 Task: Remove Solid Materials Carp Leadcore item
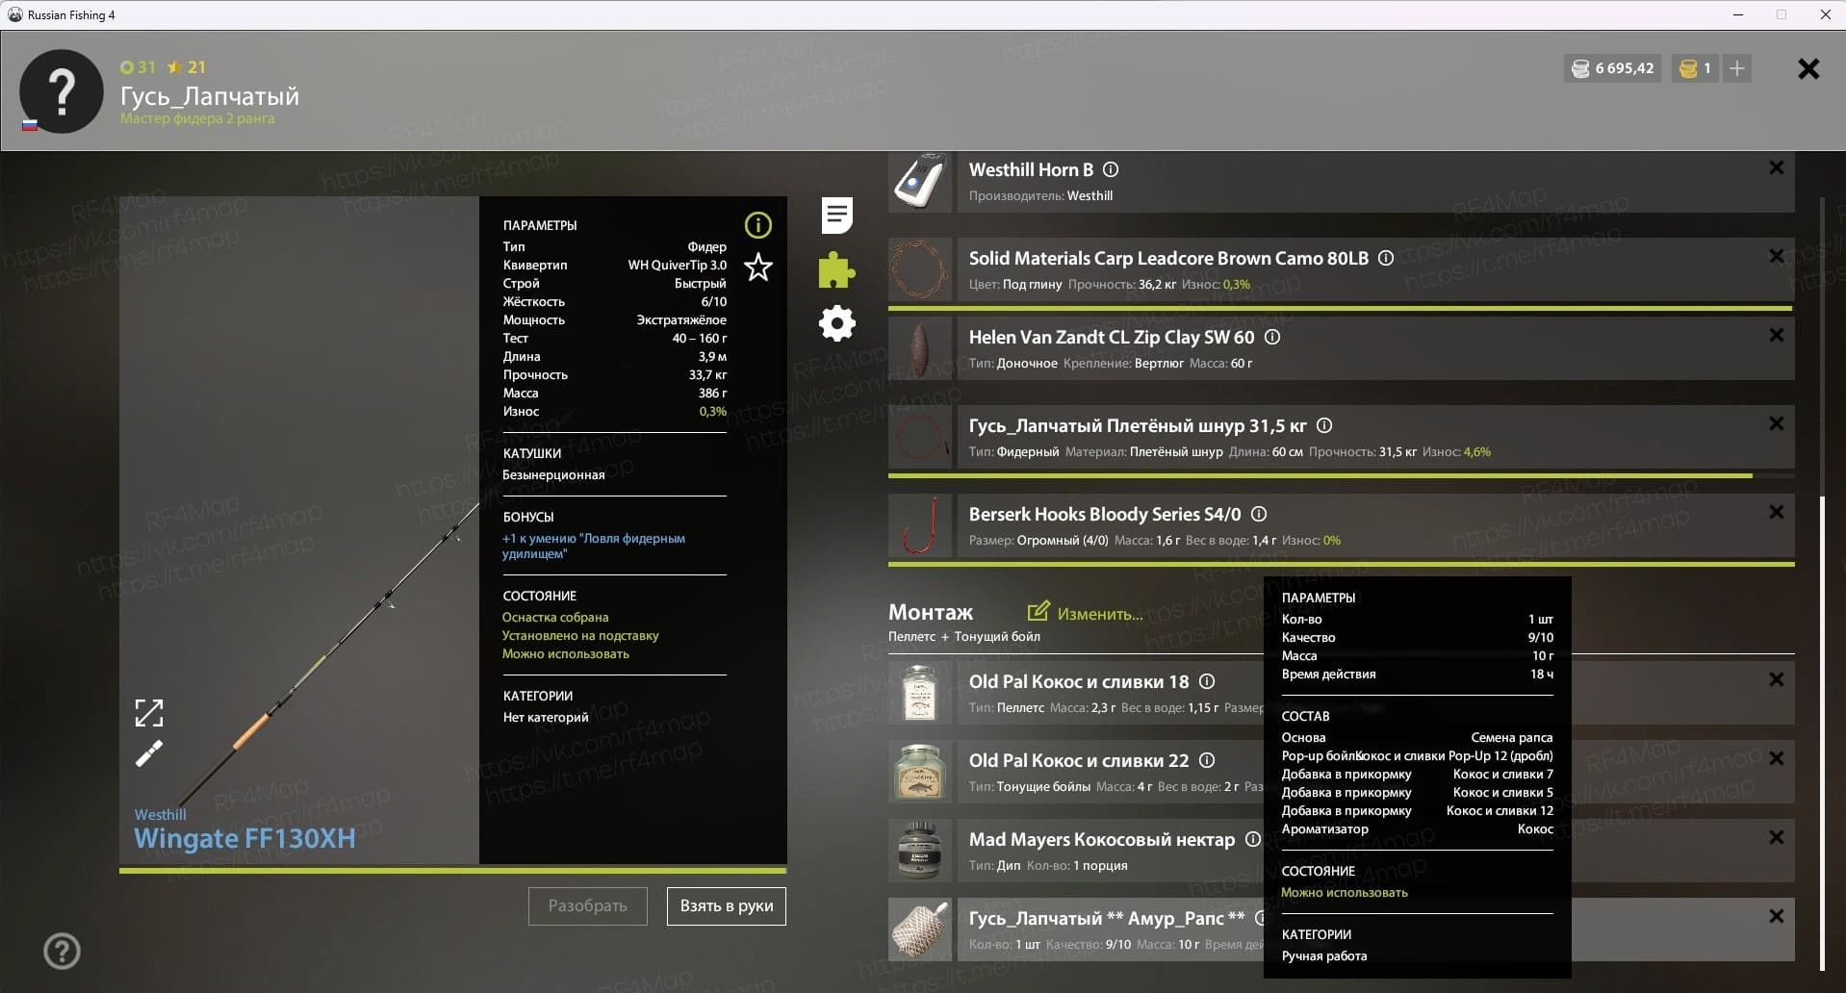click(1777, 256)
